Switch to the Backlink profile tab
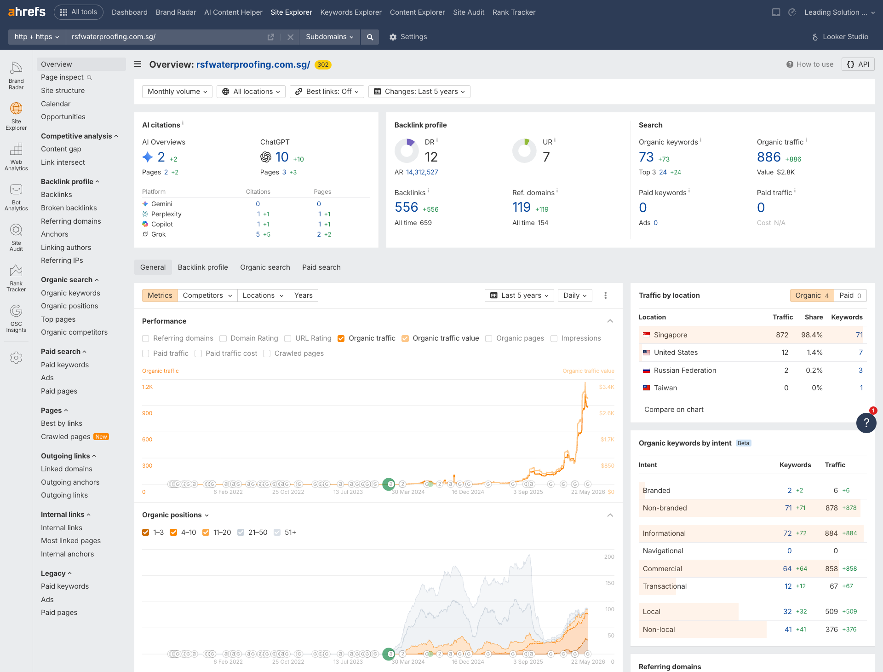This screenshot has width=883, height=672. [203, 267]
